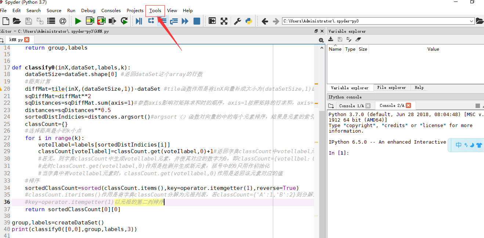Sort variables by Type column header
The height and width of the screenshot is (238, 484).
pos(350,49)
